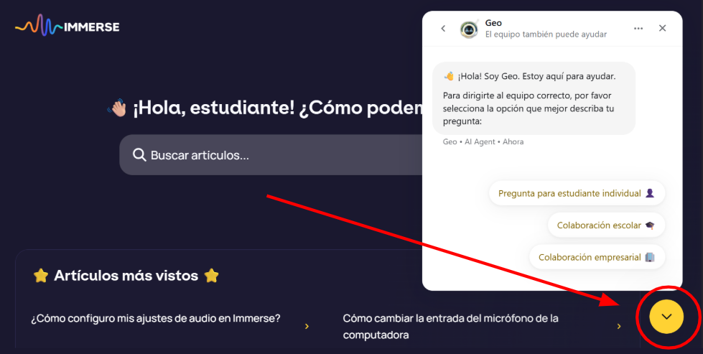Screen dimensions: 703x354
Task: Choose Colaboración empresarial option
Action: tap(597, 257)
